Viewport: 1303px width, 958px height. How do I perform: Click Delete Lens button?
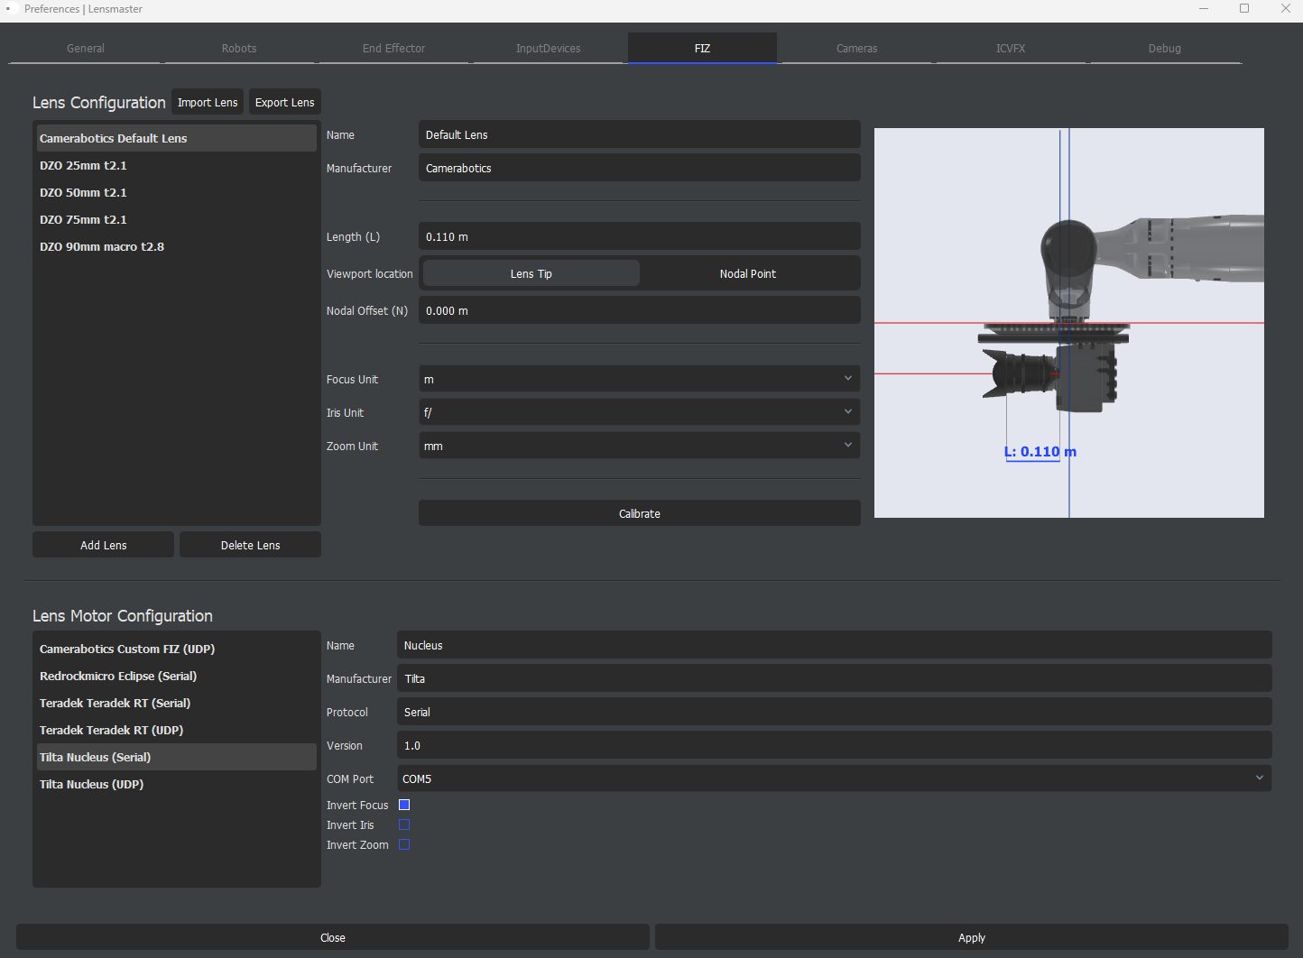click(x=251, y=545)
